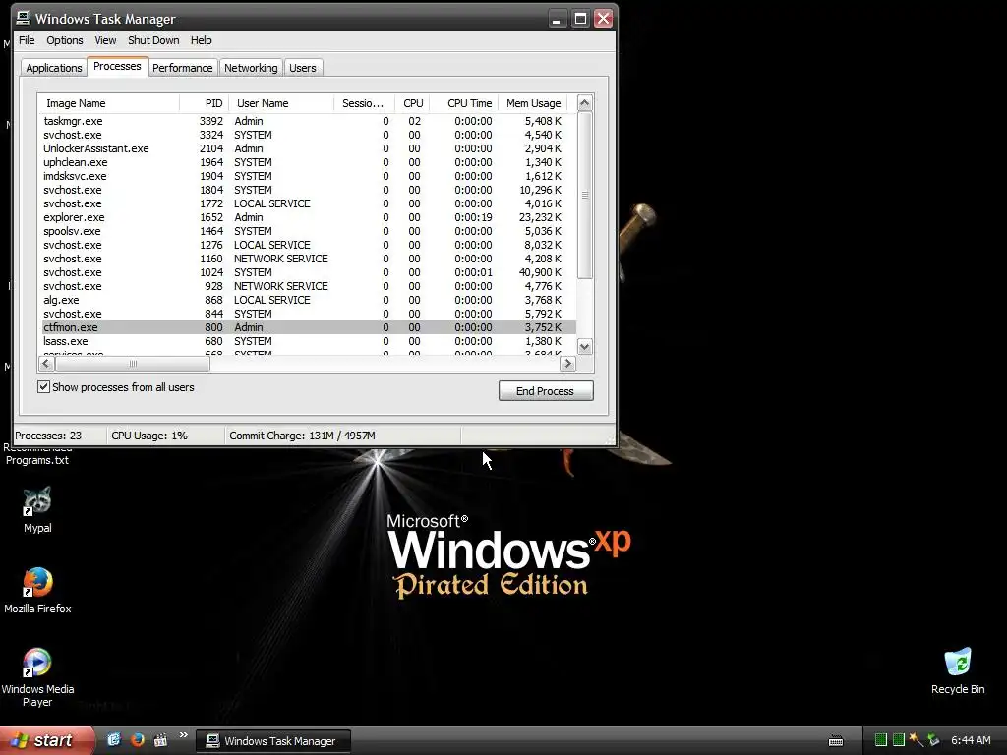Open the View menu
Screen dimensions: 1007x755
point(105,40)
